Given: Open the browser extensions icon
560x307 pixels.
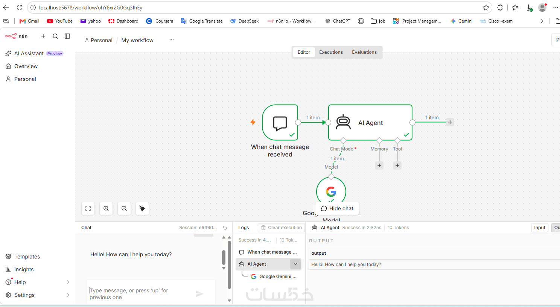Looking at the screenshot, I should [x=500, y=8].
